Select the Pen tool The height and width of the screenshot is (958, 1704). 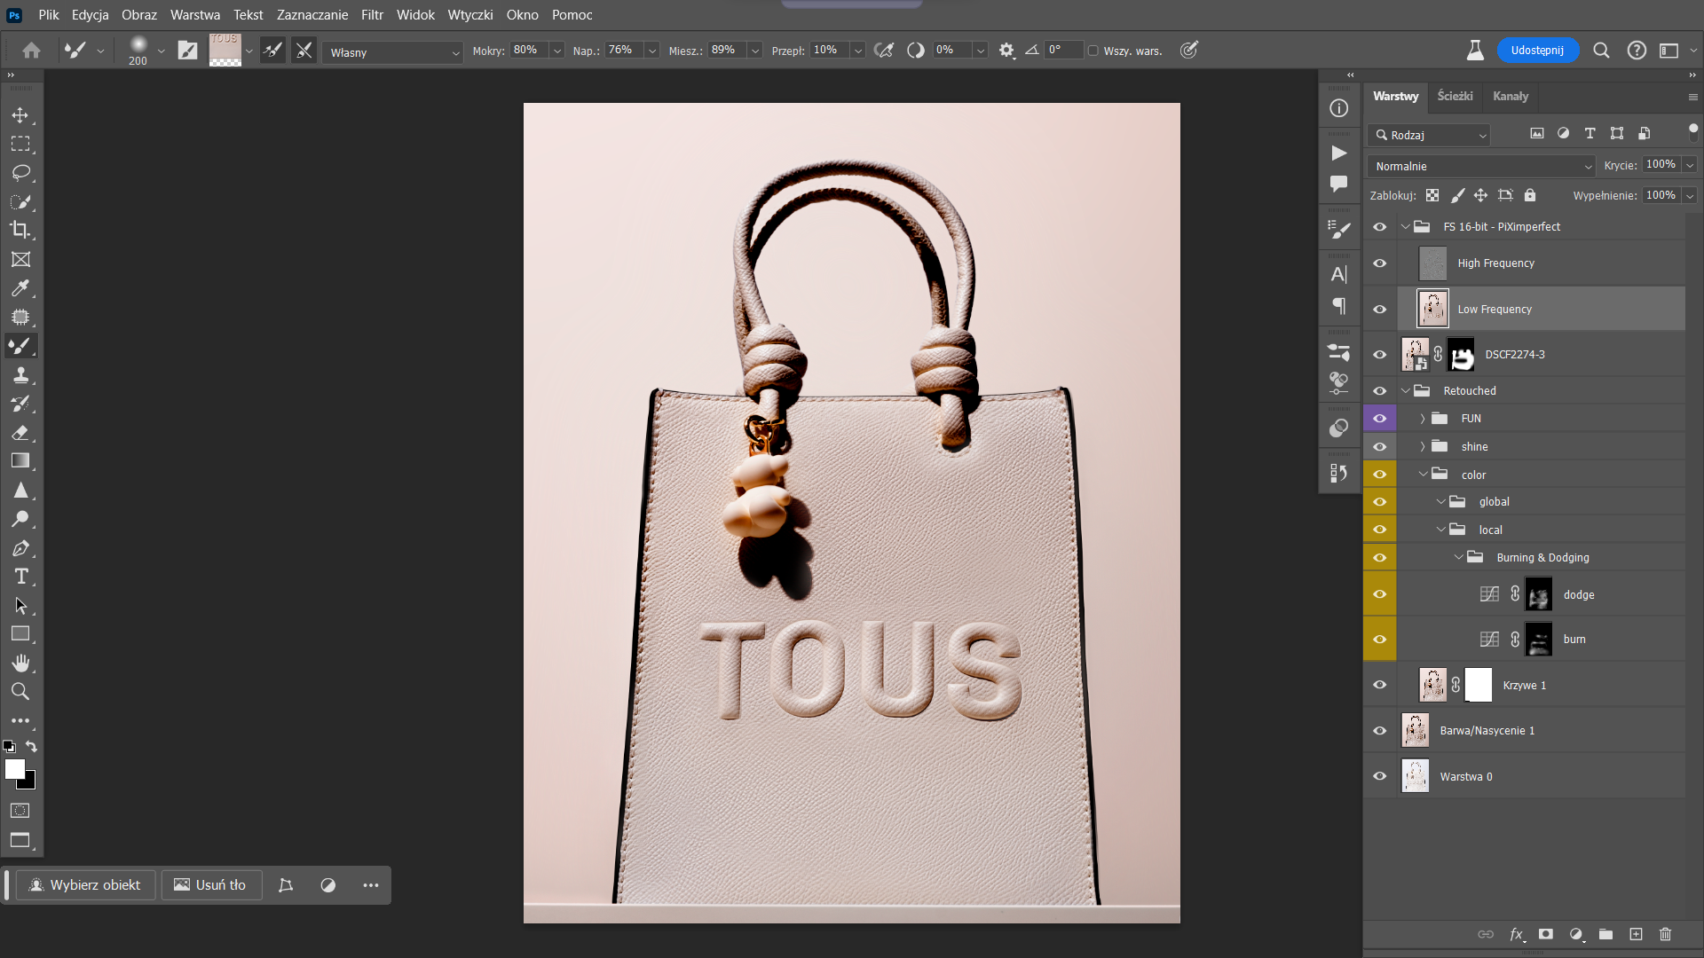(20, 547)
